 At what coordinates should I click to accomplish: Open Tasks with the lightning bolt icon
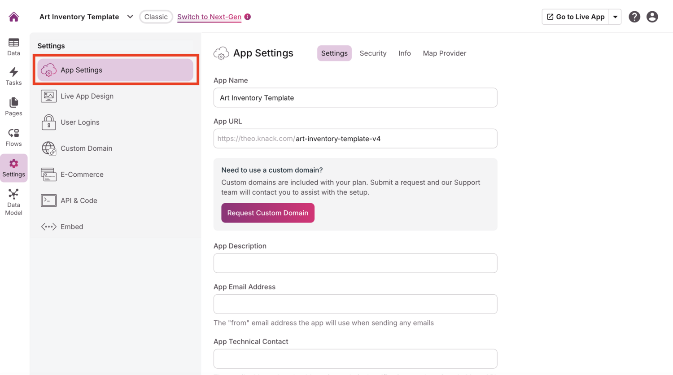pos(13,76)
